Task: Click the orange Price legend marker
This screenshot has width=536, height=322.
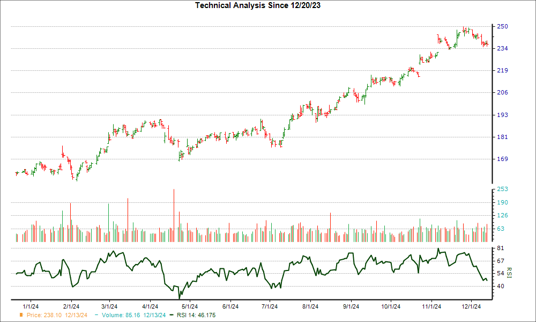Action: 21,315
